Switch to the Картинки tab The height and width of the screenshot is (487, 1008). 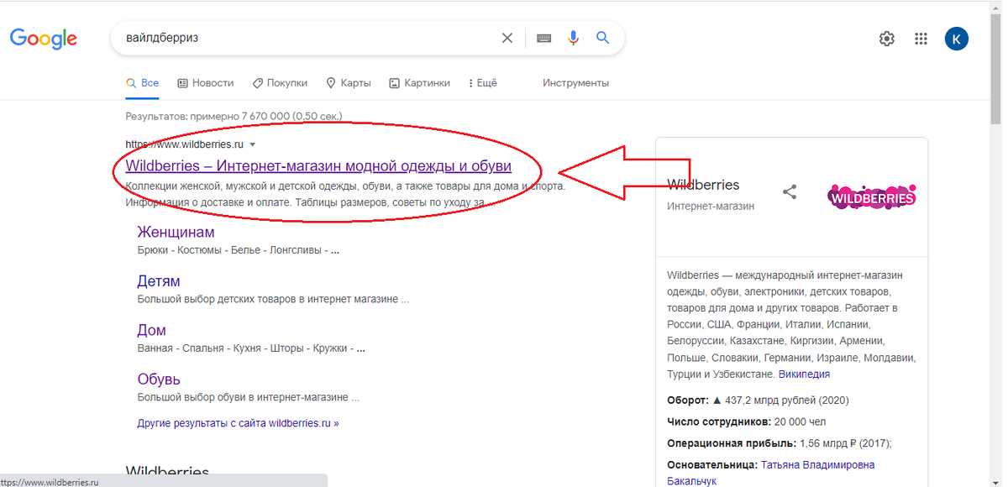[x=427, y=82]
